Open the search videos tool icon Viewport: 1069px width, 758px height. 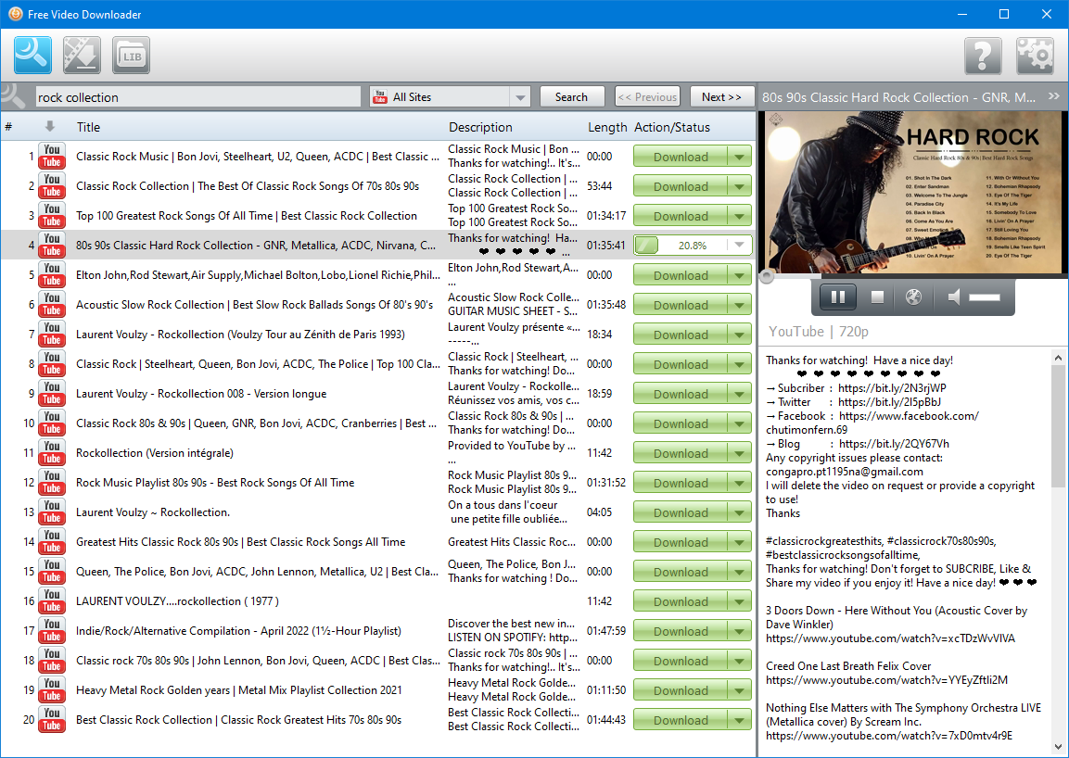click(32, 56)
